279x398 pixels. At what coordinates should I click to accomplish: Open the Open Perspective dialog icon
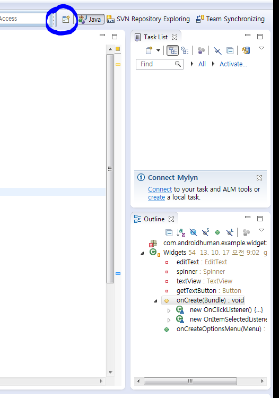(66, 19)
